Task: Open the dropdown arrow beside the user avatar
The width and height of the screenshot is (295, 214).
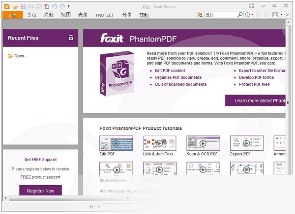Action: (281, 14)
